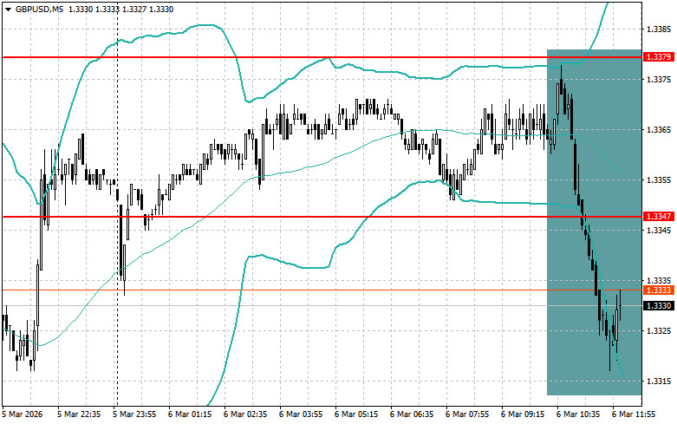This screenshot has height=424, width=677.
Task: Open chart dropdown arrow beside GBPUSD,M5
Action: click(8, 9)
